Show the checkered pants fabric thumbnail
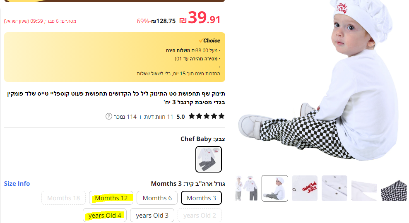This screenshot has width=409, height=223. pos(394,188)
